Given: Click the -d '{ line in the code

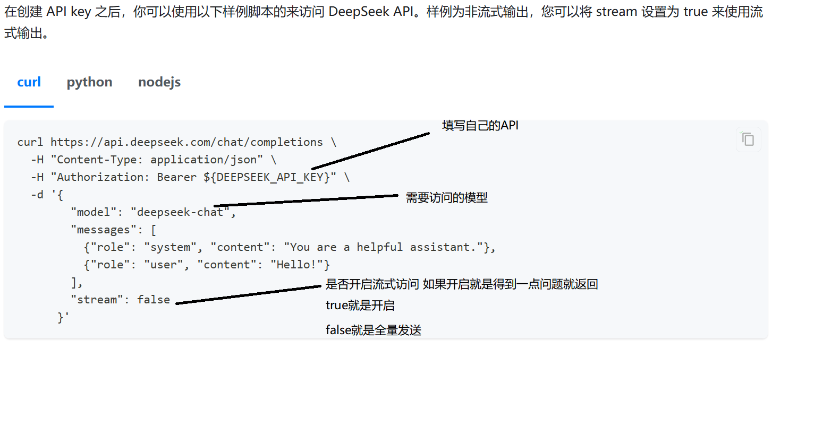Looking at the screenshot, I should pyautogui.click(x=47, y=195).
